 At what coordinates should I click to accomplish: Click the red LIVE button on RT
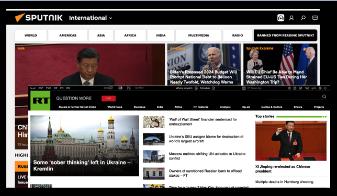click(108, 99)
